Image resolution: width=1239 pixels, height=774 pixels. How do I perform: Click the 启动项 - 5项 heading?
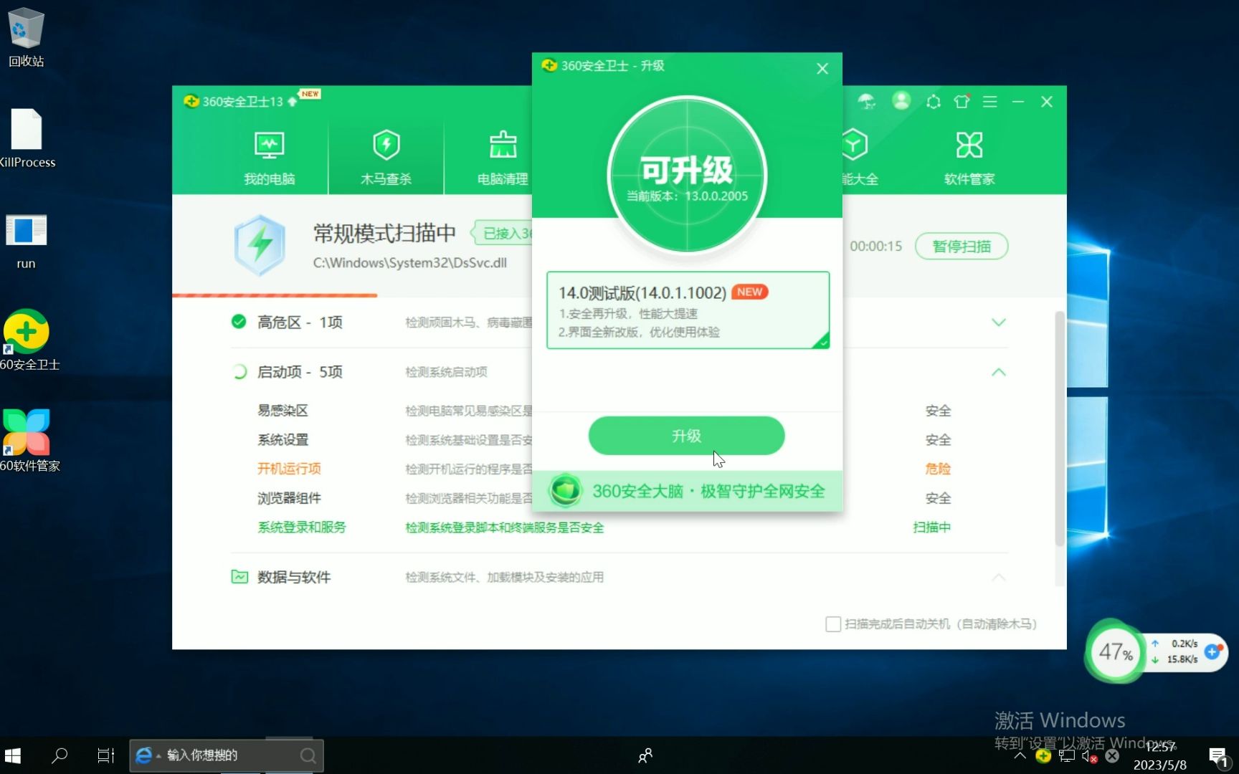(x=300, y=372)
